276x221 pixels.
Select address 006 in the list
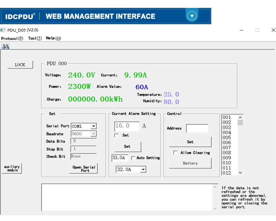[x=227, y=142]
